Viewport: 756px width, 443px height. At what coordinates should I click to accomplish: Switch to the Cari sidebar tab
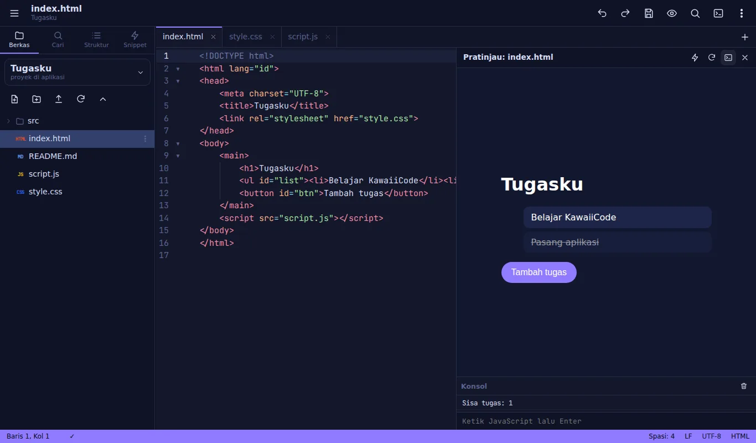[58, 40]
